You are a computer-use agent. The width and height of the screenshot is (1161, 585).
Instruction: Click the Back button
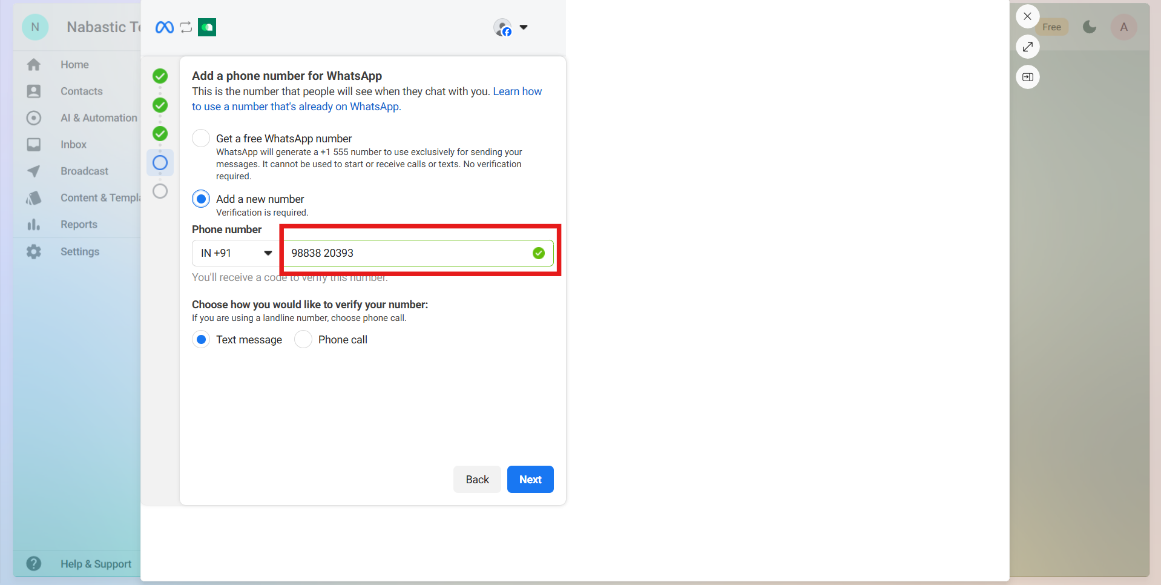[477, 480]
